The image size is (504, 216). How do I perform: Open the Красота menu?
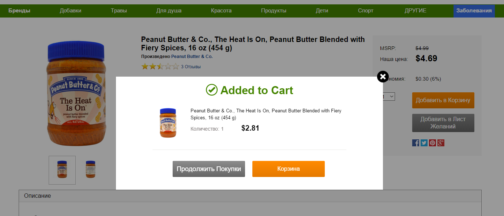coord(221,11)
